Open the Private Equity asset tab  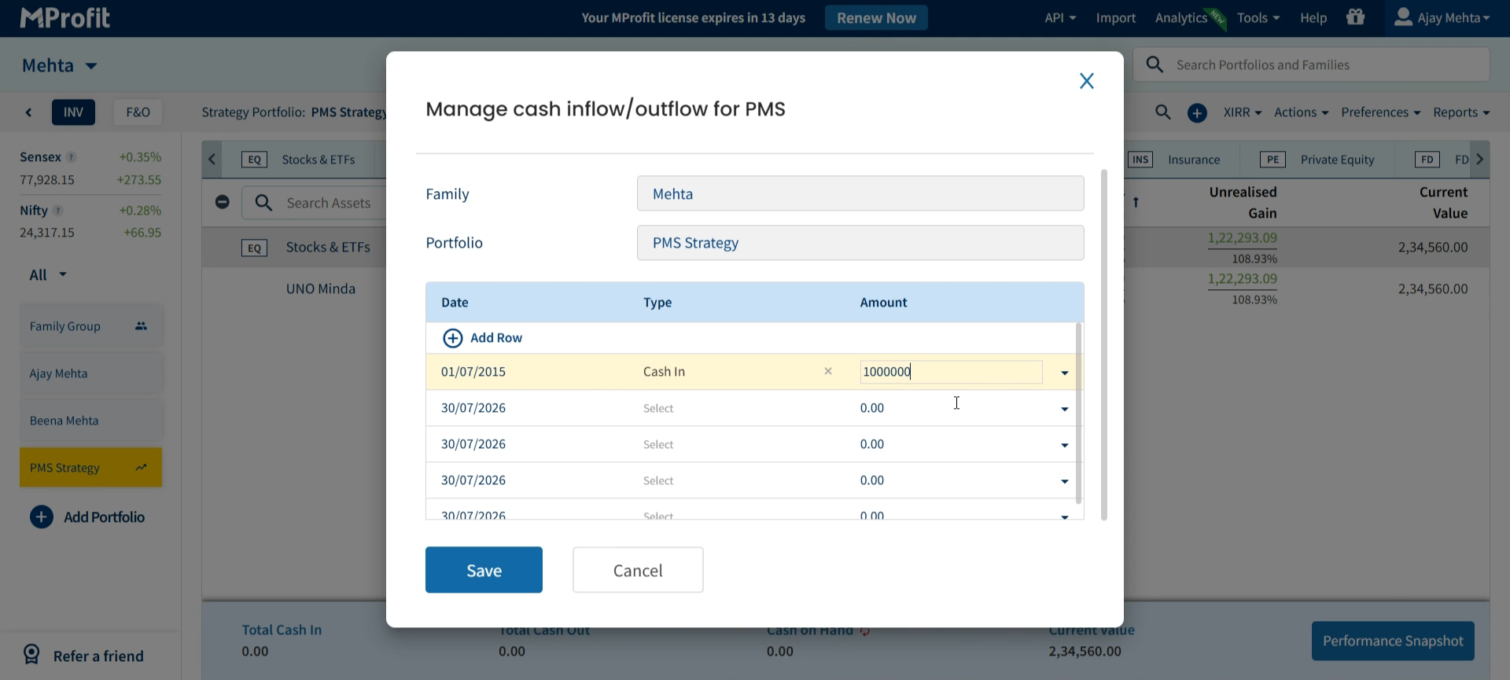[x=1317, y=160]
